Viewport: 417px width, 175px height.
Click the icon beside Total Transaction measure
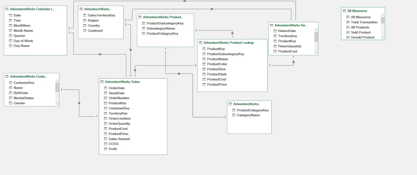(348, 22)
